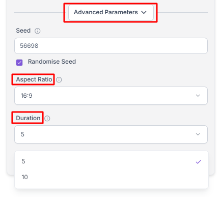Click the Duration label text
The height and width of the screenshot is (197, 221).
click(28, 118)
